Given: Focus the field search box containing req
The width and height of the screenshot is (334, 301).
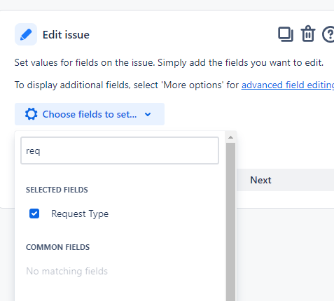Looking at the screenshot, I should (120, 150).
